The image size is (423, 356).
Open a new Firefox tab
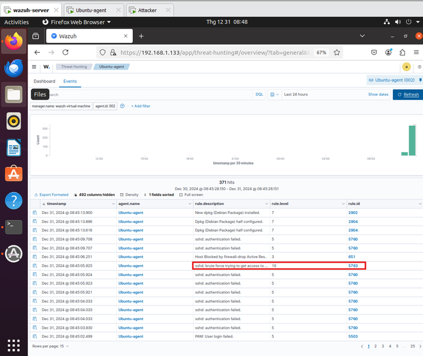[141, 36]
